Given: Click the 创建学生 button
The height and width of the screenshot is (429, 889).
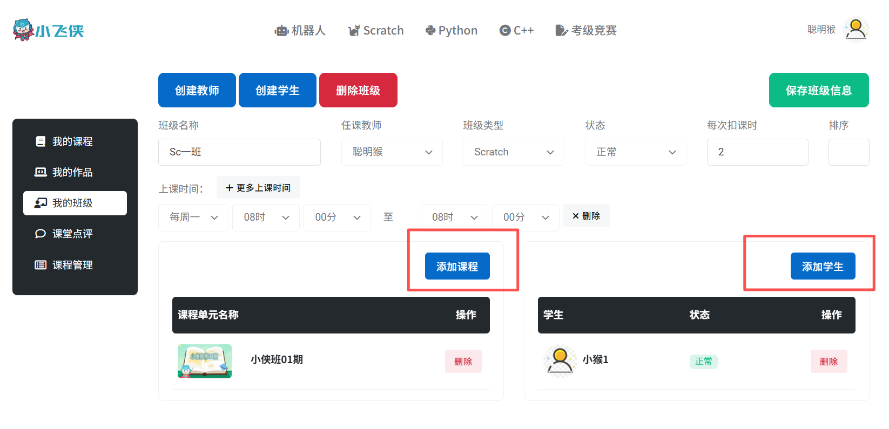Looking at the screenshot, I should pos(278,90).
